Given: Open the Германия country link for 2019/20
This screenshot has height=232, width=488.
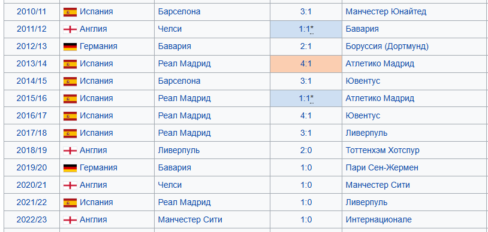Looking at the screenshot, I should [x=98, y=167].
